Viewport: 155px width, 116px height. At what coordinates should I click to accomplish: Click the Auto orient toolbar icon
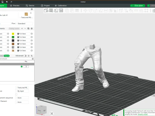click(x=56, y=10)
